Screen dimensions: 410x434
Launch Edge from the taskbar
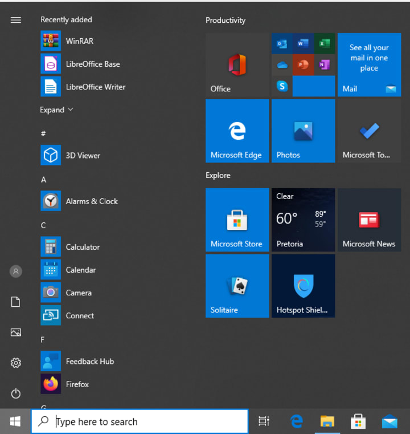pos(296,421)
